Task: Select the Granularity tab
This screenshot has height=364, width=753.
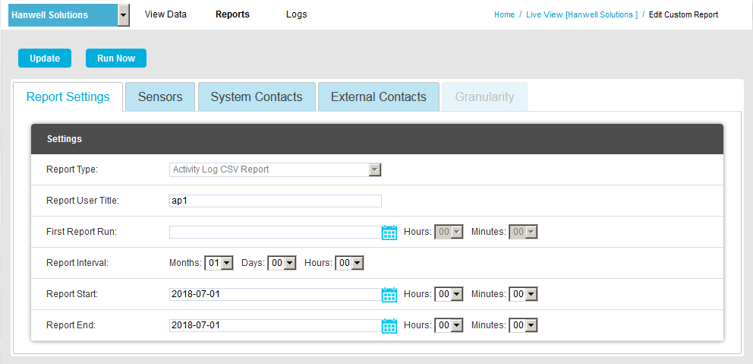Action: (x=484, y=97)
